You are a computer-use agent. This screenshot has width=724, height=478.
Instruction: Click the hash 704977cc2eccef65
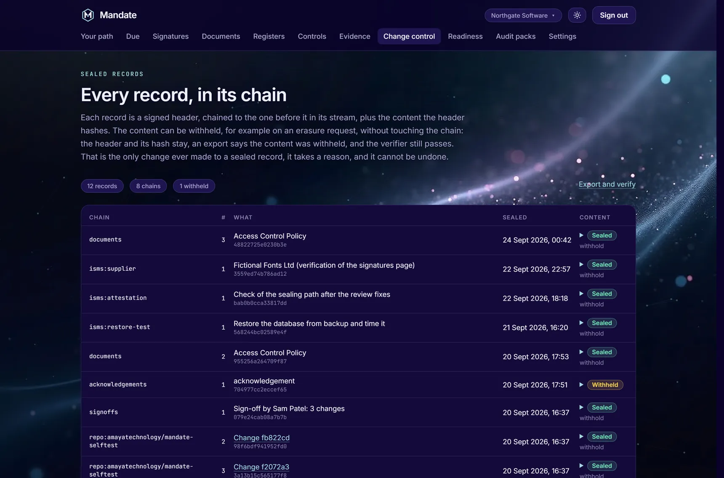(x=260, y=390)
